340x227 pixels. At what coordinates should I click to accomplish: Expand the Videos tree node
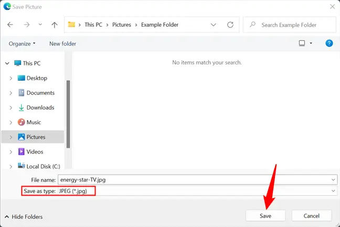[11, 152]
